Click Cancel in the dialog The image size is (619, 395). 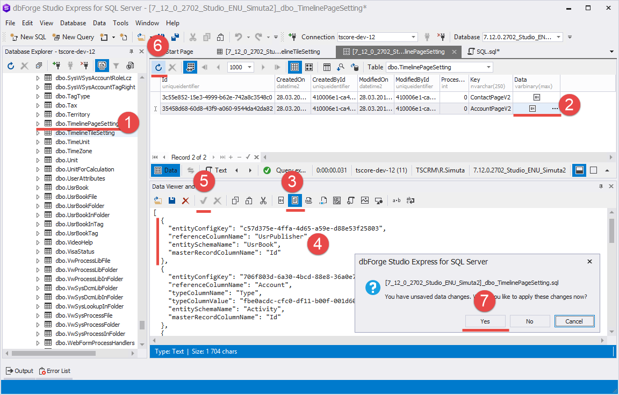(574, 321)
